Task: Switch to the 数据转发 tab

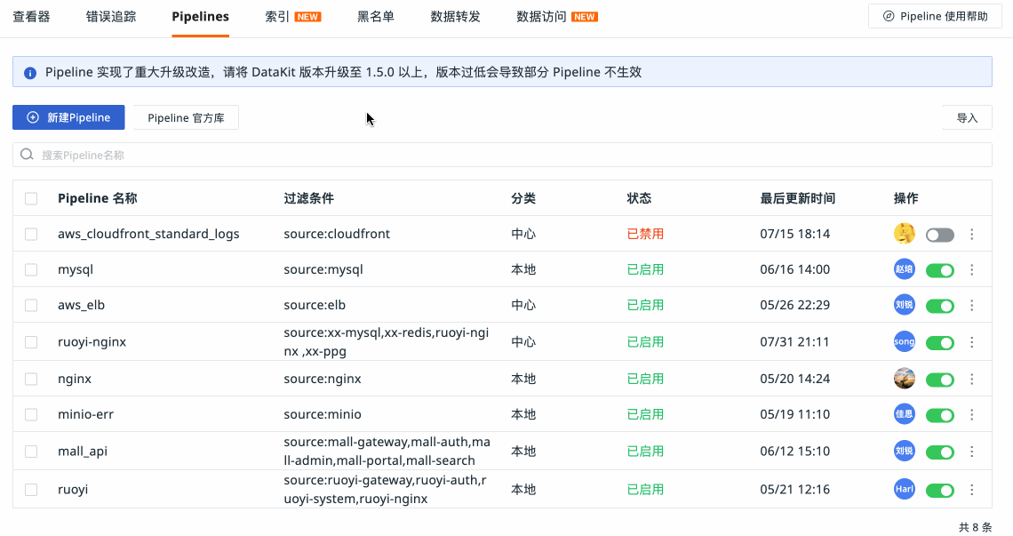Action: point(455,16)
